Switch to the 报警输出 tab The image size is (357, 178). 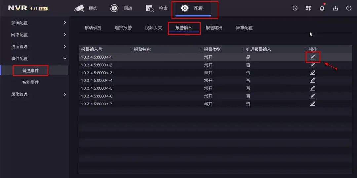coord(214,28)
